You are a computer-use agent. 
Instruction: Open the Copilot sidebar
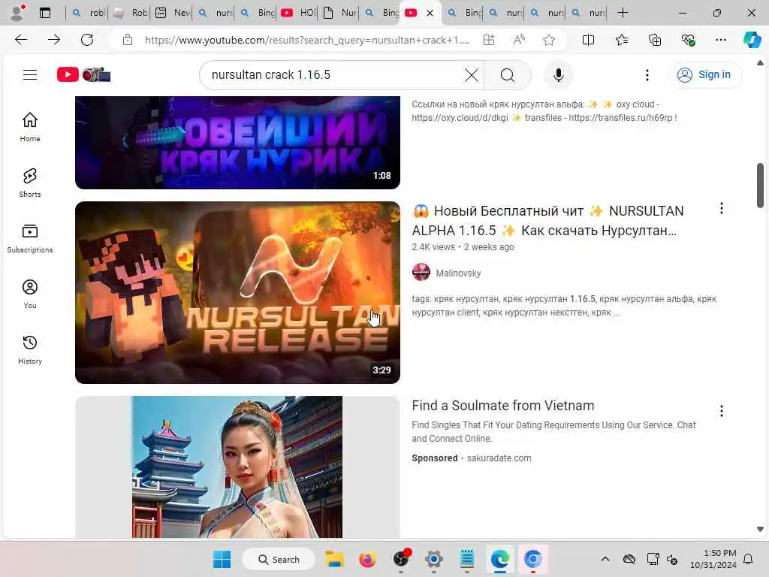(x=752, y=40)
